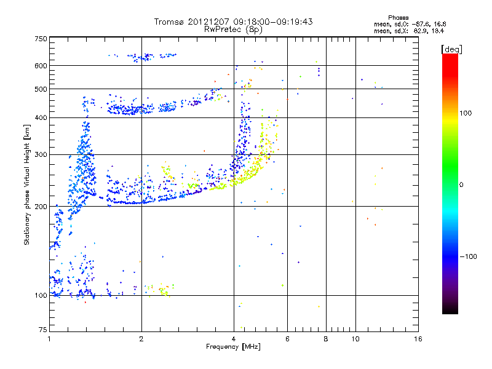The width and height of the screenshot is (492, 369).
Task: Click the x-axis tick '10'
Action: point(355,339)
